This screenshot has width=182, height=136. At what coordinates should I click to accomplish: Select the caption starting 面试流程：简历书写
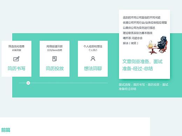click(x=143, y=87)
